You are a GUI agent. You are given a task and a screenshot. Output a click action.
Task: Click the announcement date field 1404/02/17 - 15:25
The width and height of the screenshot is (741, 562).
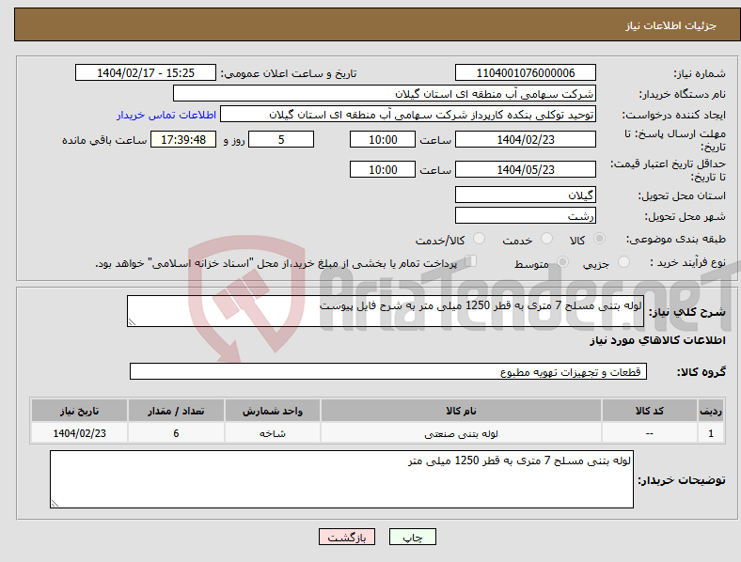click(x=146, y=72)
